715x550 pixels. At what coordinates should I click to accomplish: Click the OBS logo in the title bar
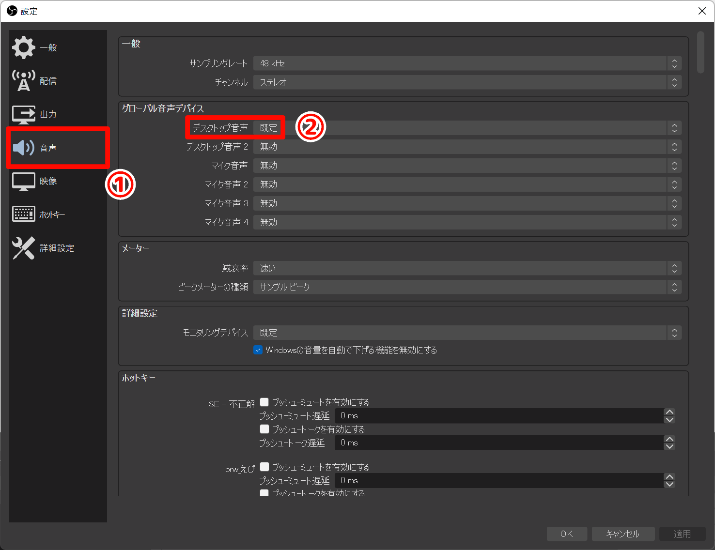(12, 11)
